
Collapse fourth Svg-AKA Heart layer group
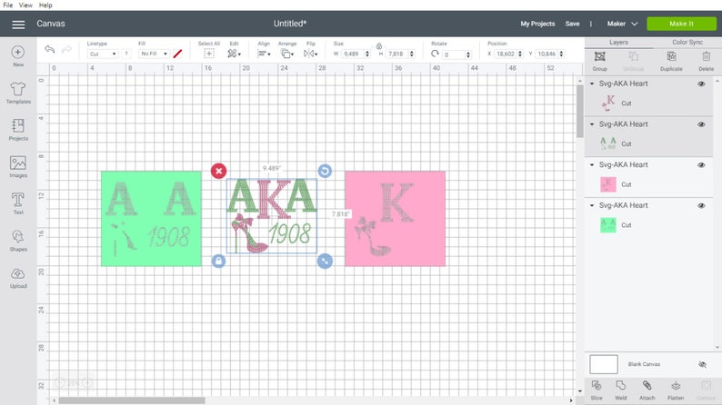(592, 205)
